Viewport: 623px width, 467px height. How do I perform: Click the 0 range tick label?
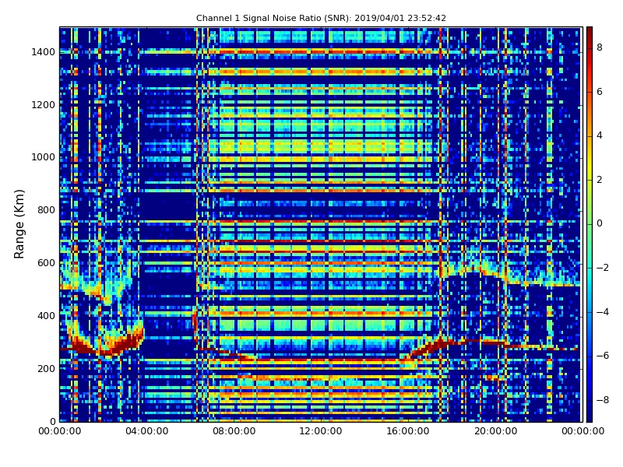coord(52,421)
